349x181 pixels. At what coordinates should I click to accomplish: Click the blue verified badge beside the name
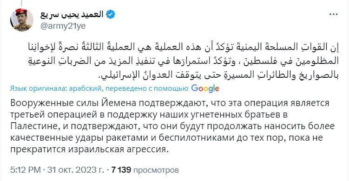[x=111, y=15]
